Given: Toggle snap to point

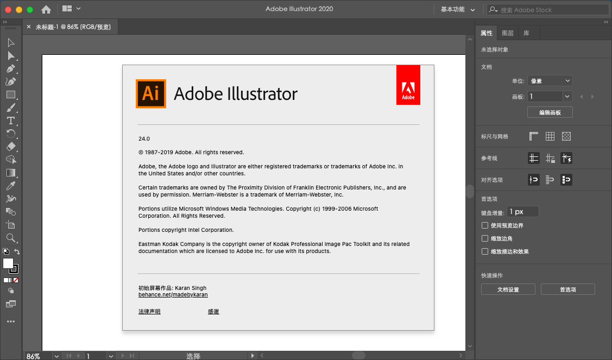Looking at the screenshot, I should click(x=534, y=180).
